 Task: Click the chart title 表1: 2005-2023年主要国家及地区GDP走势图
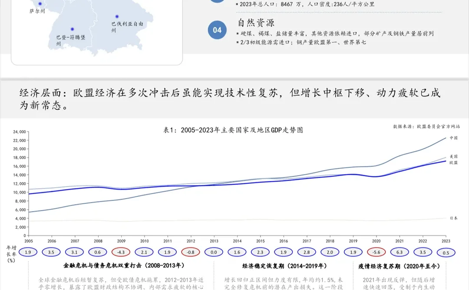click(233, 130)
